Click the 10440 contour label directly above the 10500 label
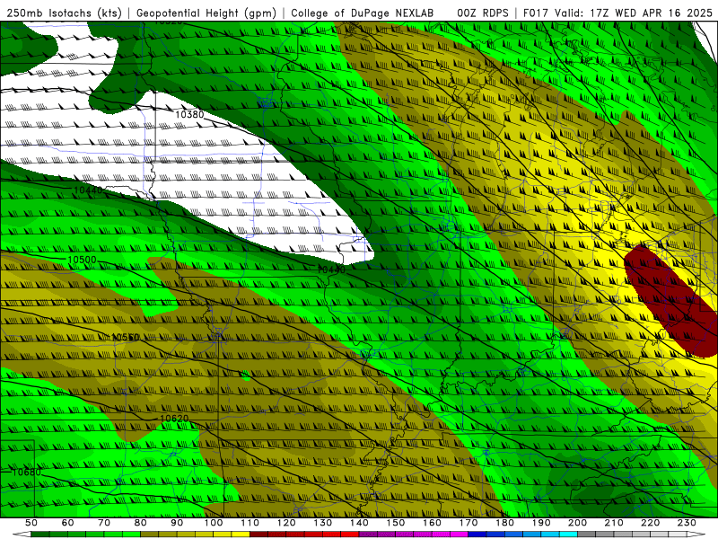 [88, 190]
